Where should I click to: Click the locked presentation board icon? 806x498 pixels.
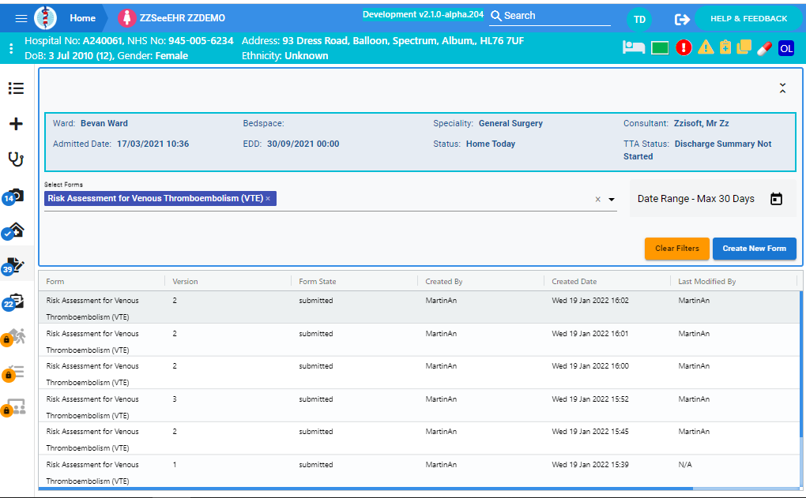coord(14,408)
